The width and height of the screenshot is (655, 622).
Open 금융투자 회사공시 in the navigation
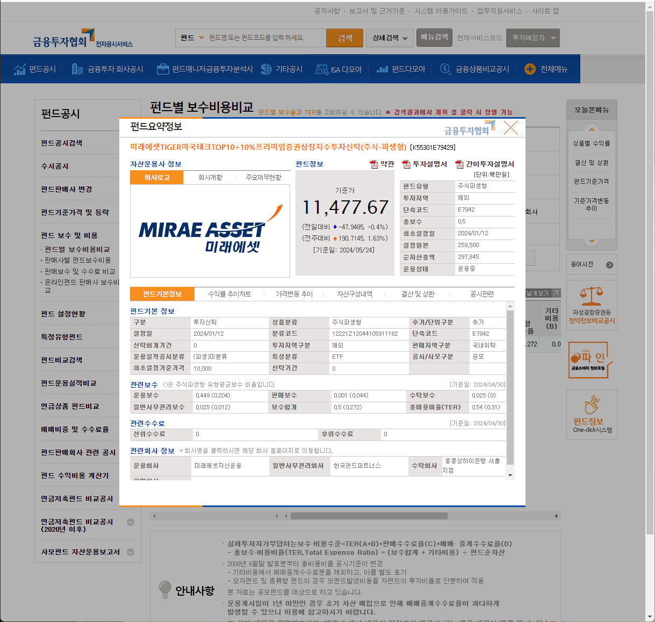tap(107, 69)
